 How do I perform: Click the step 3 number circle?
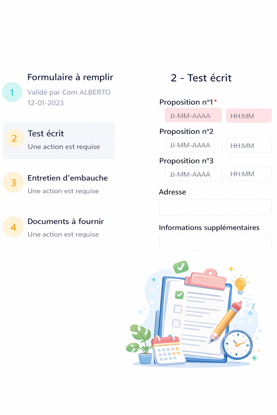(13, 182)
